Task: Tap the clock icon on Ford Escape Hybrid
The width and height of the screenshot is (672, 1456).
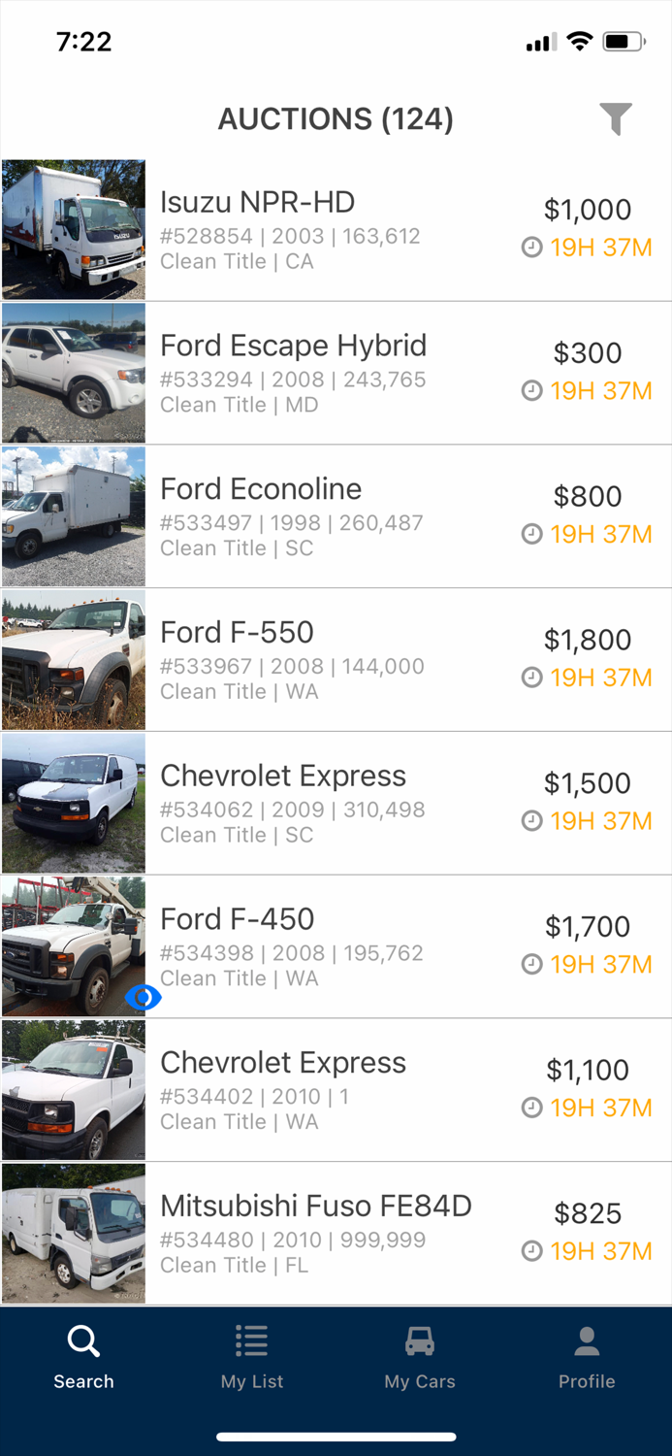Action: (531, 391)
